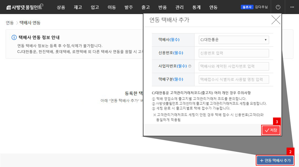Click the dropdown arrow showing CJ대한통운
299x167 pixels.
[x=266, y=40]
